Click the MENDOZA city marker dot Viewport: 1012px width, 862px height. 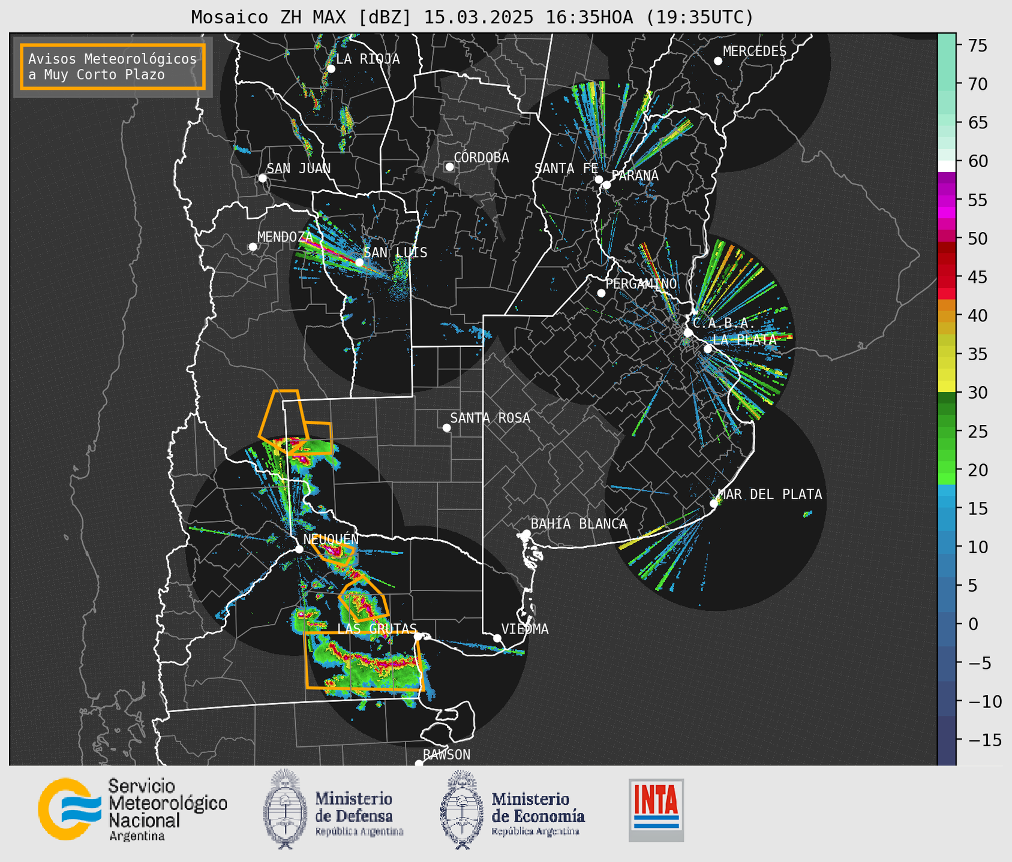point(253,247)
